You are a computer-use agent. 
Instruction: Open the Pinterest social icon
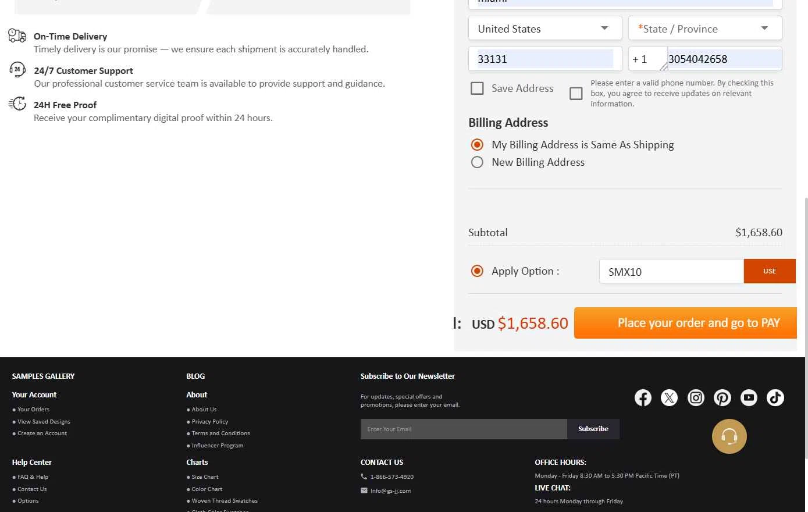722,398
